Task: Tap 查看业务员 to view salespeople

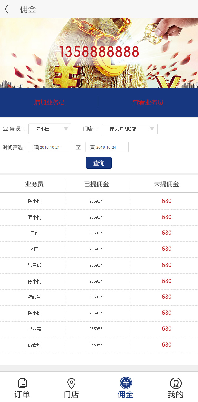Action: 148,102
